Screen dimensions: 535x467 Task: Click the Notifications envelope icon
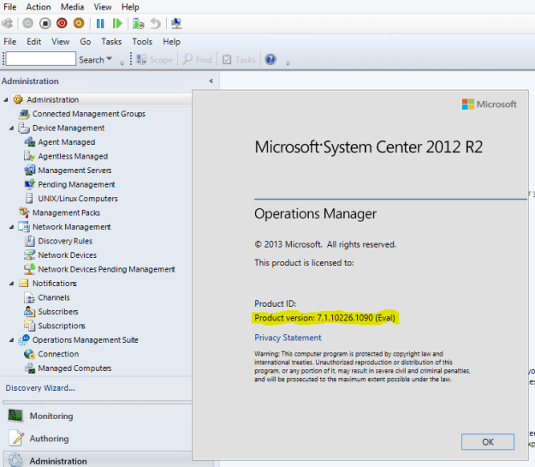pyautogui.click(x=24, y=284)
